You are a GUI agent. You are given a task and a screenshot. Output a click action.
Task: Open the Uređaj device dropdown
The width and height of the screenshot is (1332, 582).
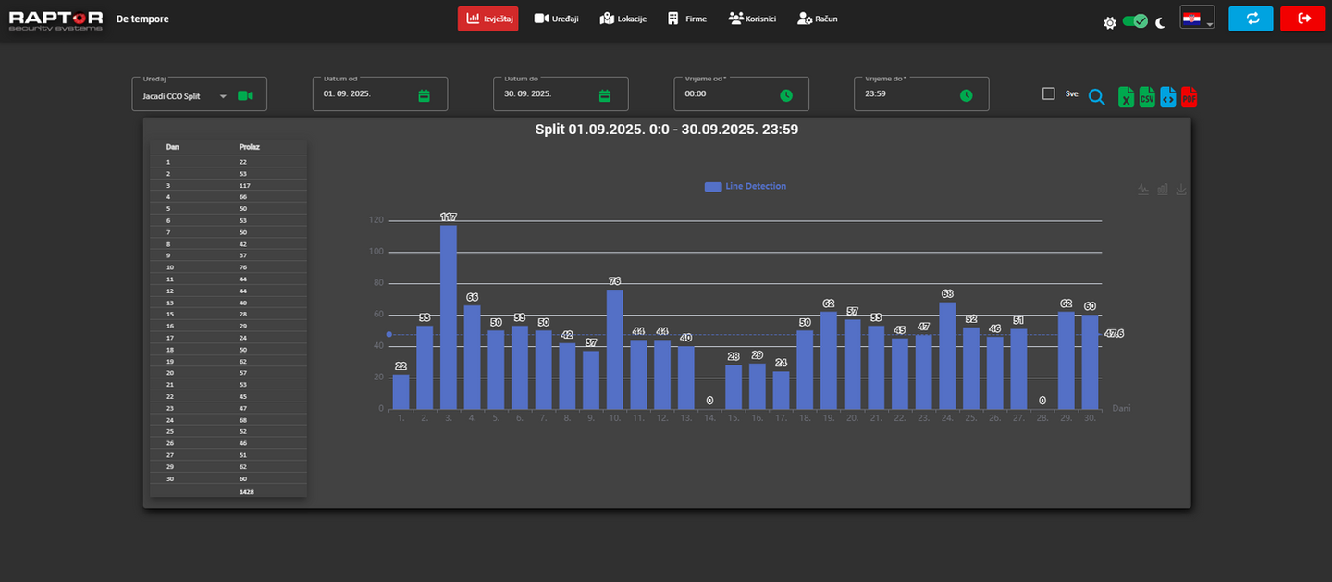tap(199, 94)
